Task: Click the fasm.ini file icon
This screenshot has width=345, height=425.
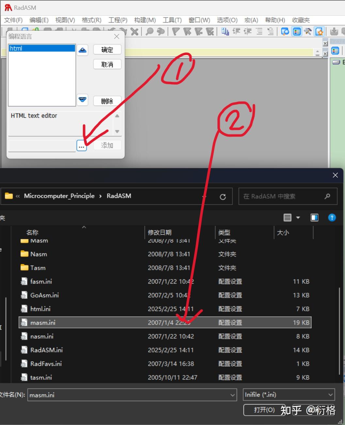Action: tap(24, 281)
